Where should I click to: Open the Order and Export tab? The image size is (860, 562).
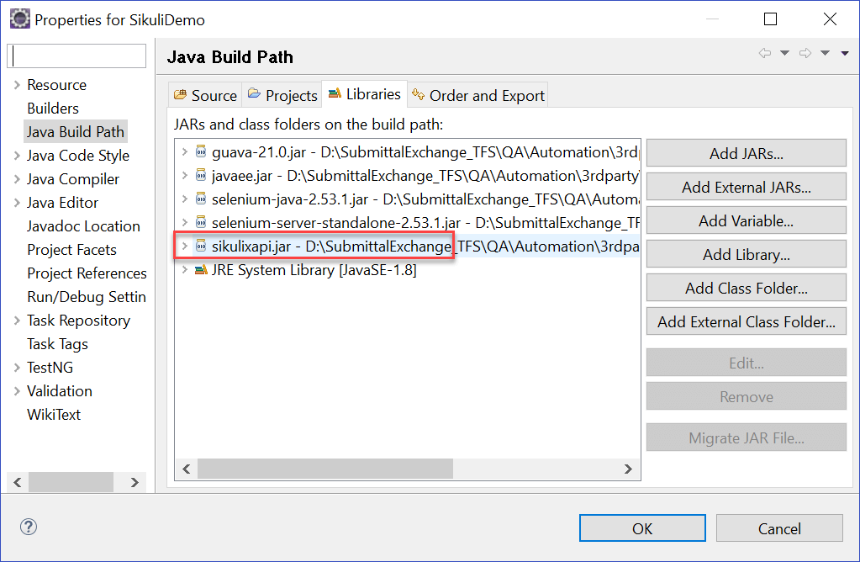click(477, 95)
